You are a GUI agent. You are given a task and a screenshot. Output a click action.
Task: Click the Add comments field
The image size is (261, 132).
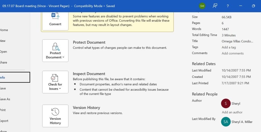(x=232, y=53)
